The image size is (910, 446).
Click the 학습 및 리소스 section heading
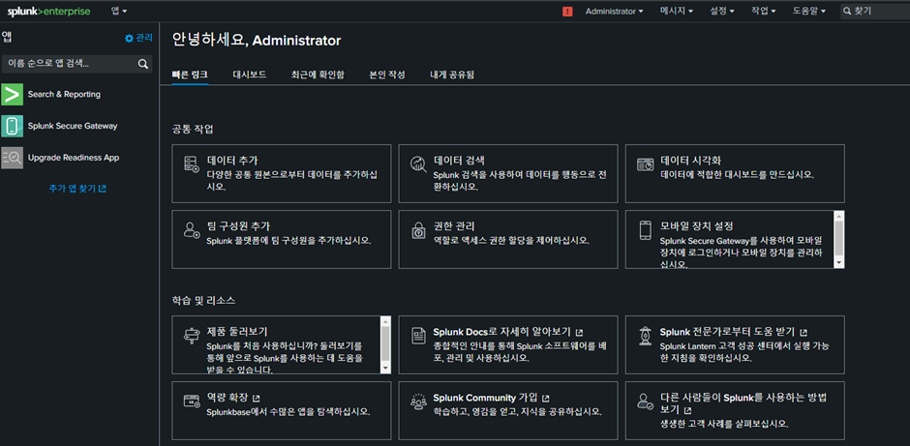click(x=203, y=301)
